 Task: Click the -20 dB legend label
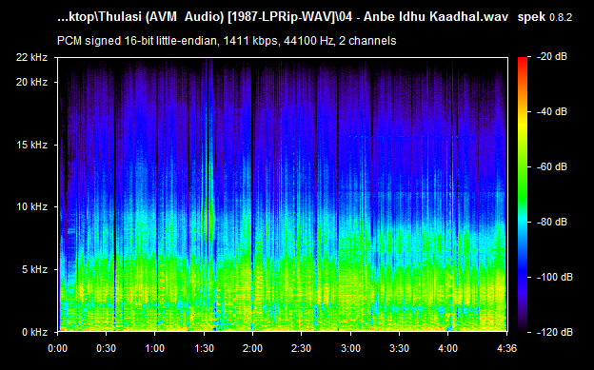coord(552,57)
